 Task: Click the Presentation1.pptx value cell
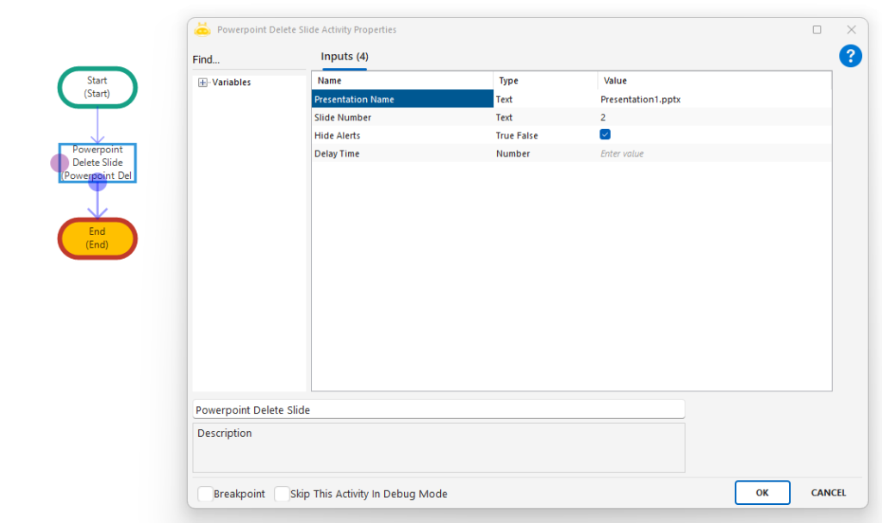713,100
